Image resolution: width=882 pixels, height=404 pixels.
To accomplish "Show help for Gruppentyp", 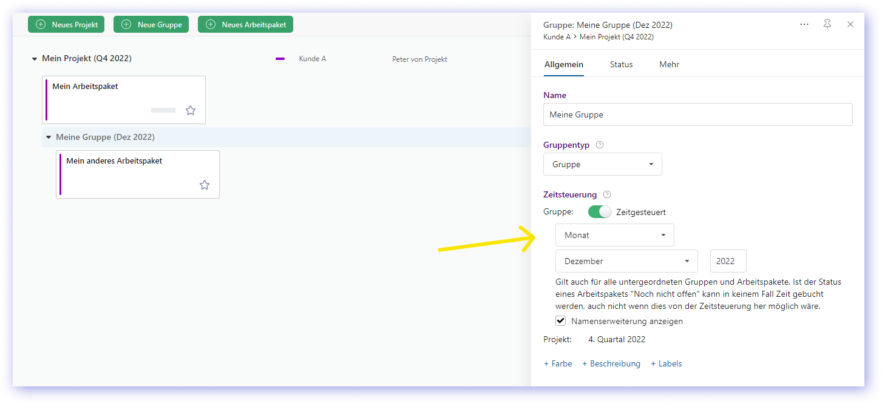I will [600, 145].
